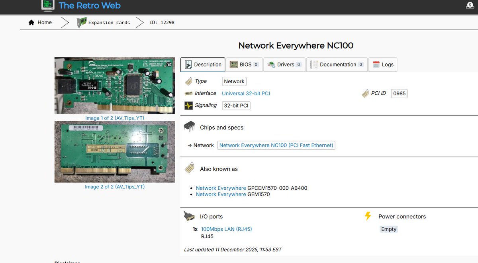This screenshot has width=478, height=263.
Task: Open The Retro Web site title
Action: pos(90,6)
